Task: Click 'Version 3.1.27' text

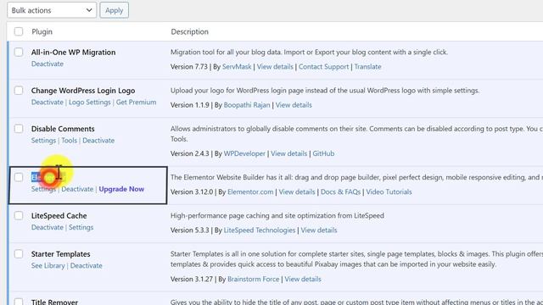Action: click(192, 279)
